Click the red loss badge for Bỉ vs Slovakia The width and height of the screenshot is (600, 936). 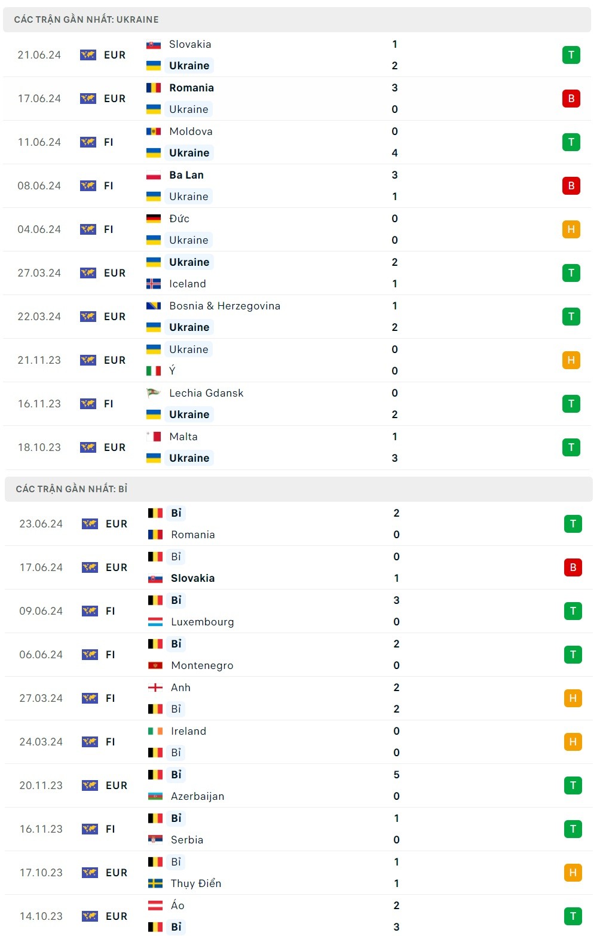[x=573, y=567]
